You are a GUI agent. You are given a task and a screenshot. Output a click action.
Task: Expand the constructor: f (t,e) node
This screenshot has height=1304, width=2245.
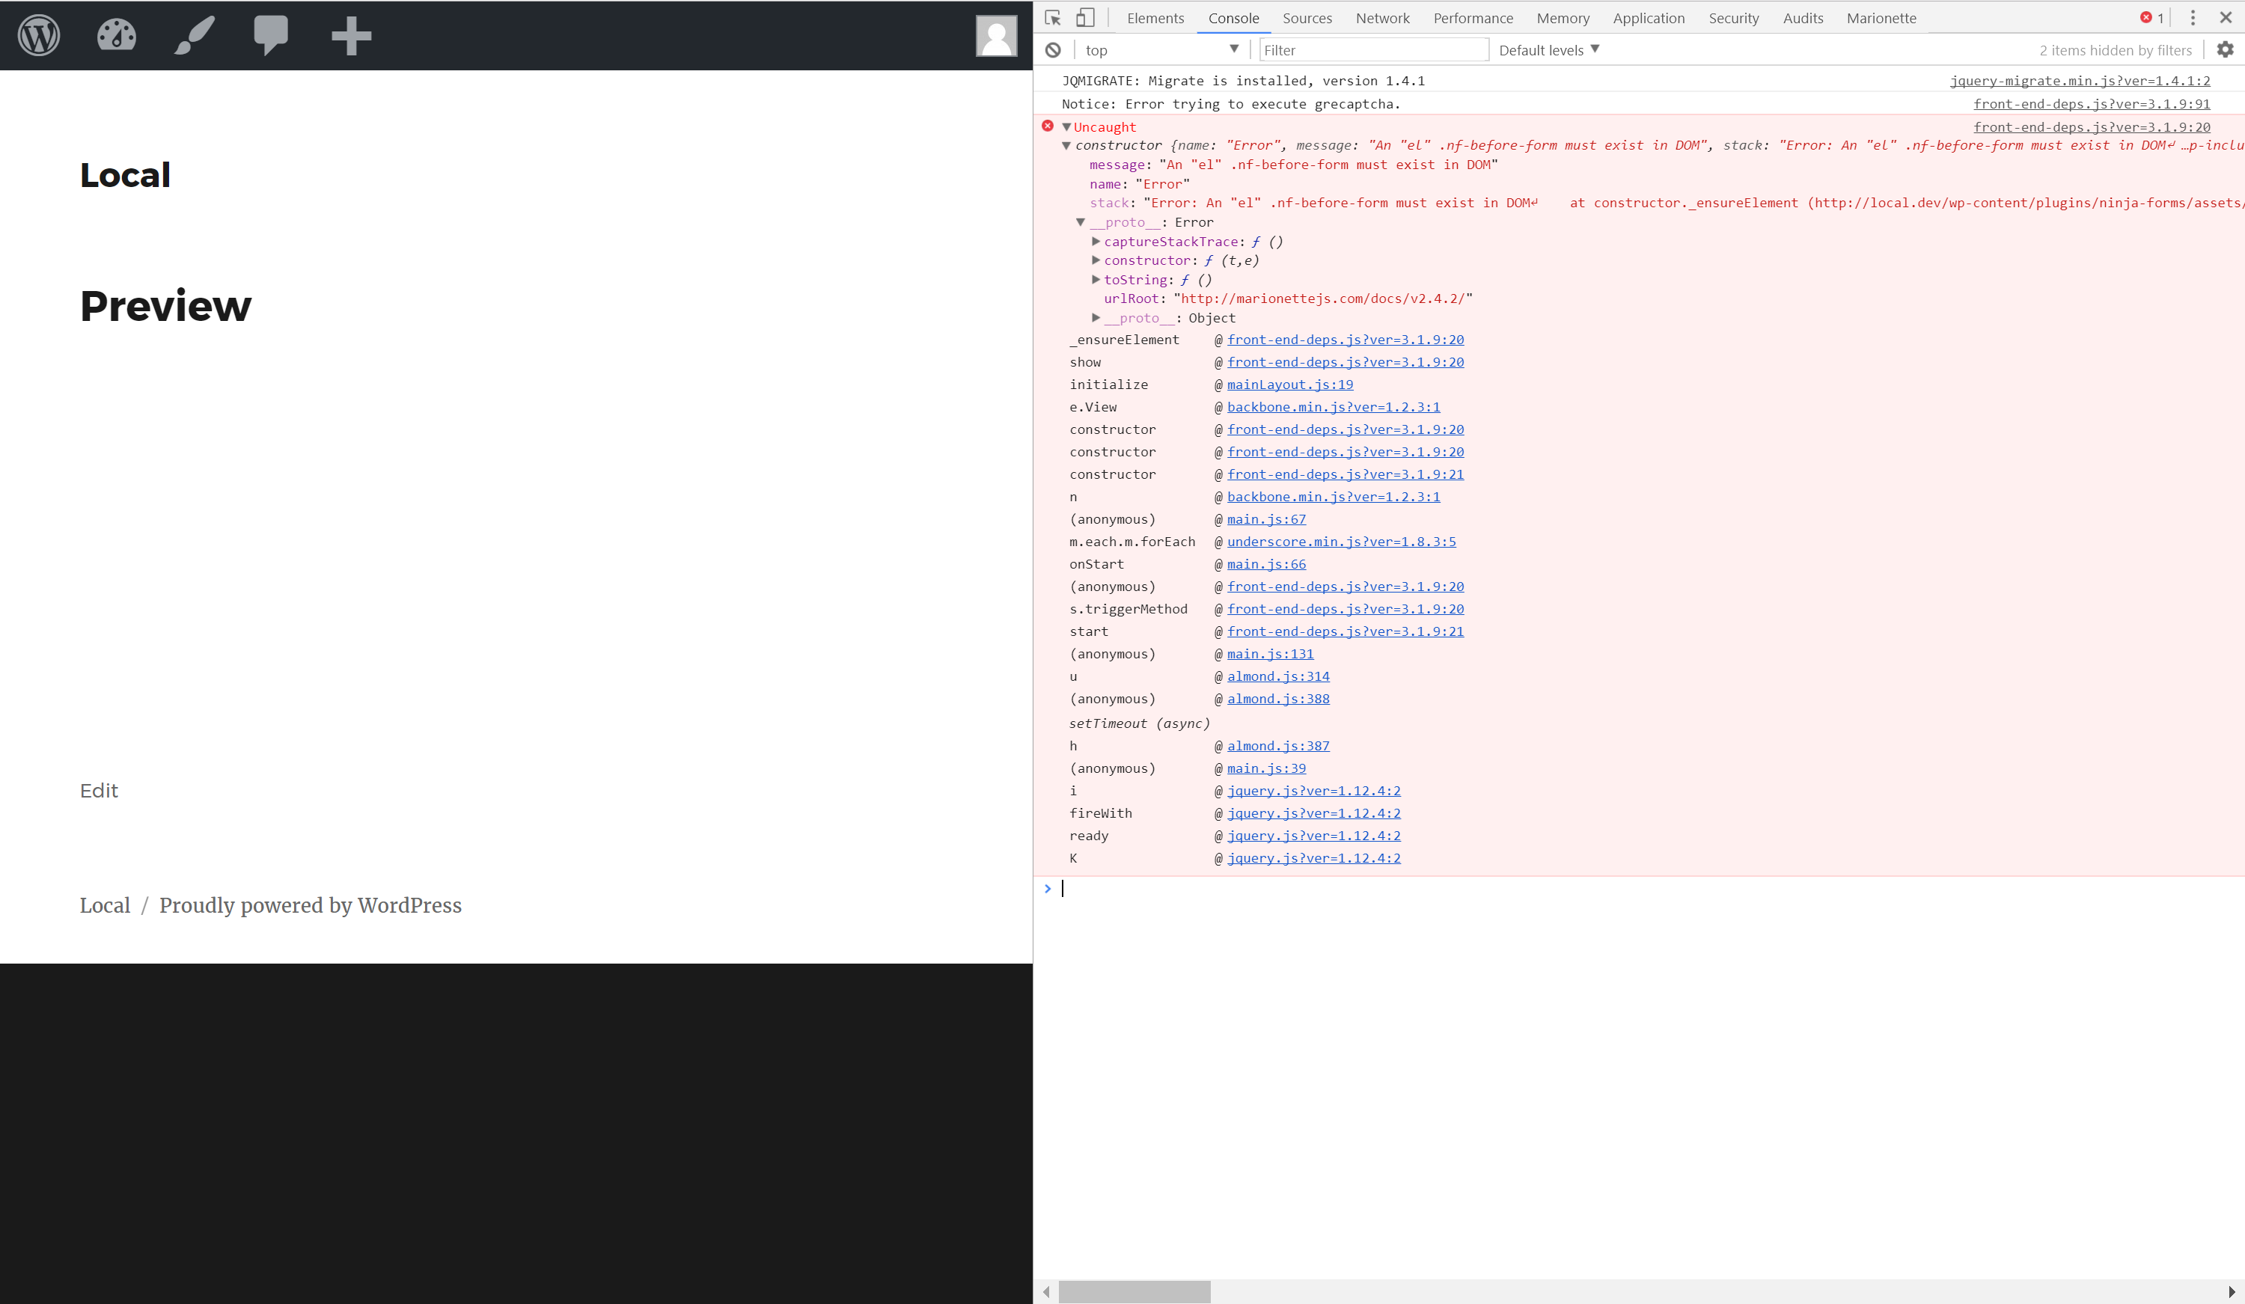pos(1096,260)
